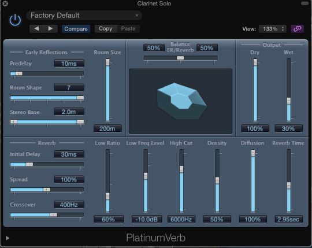Screen dimensions: 312x248
Task: Click the Spread slider handle
Action: [x=47, y=190]
